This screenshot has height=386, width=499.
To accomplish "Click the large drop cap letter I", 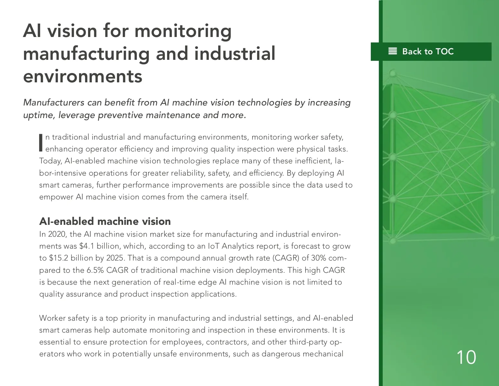I will (41, 143).
